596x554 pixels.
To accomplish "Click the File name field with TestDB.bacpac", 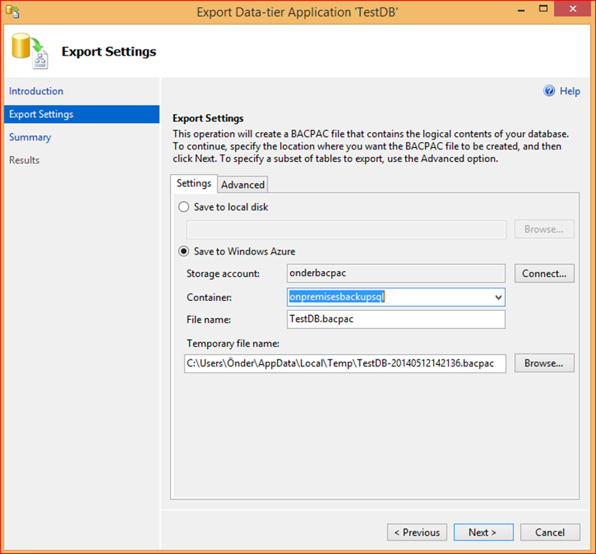I will coord(396,319).
